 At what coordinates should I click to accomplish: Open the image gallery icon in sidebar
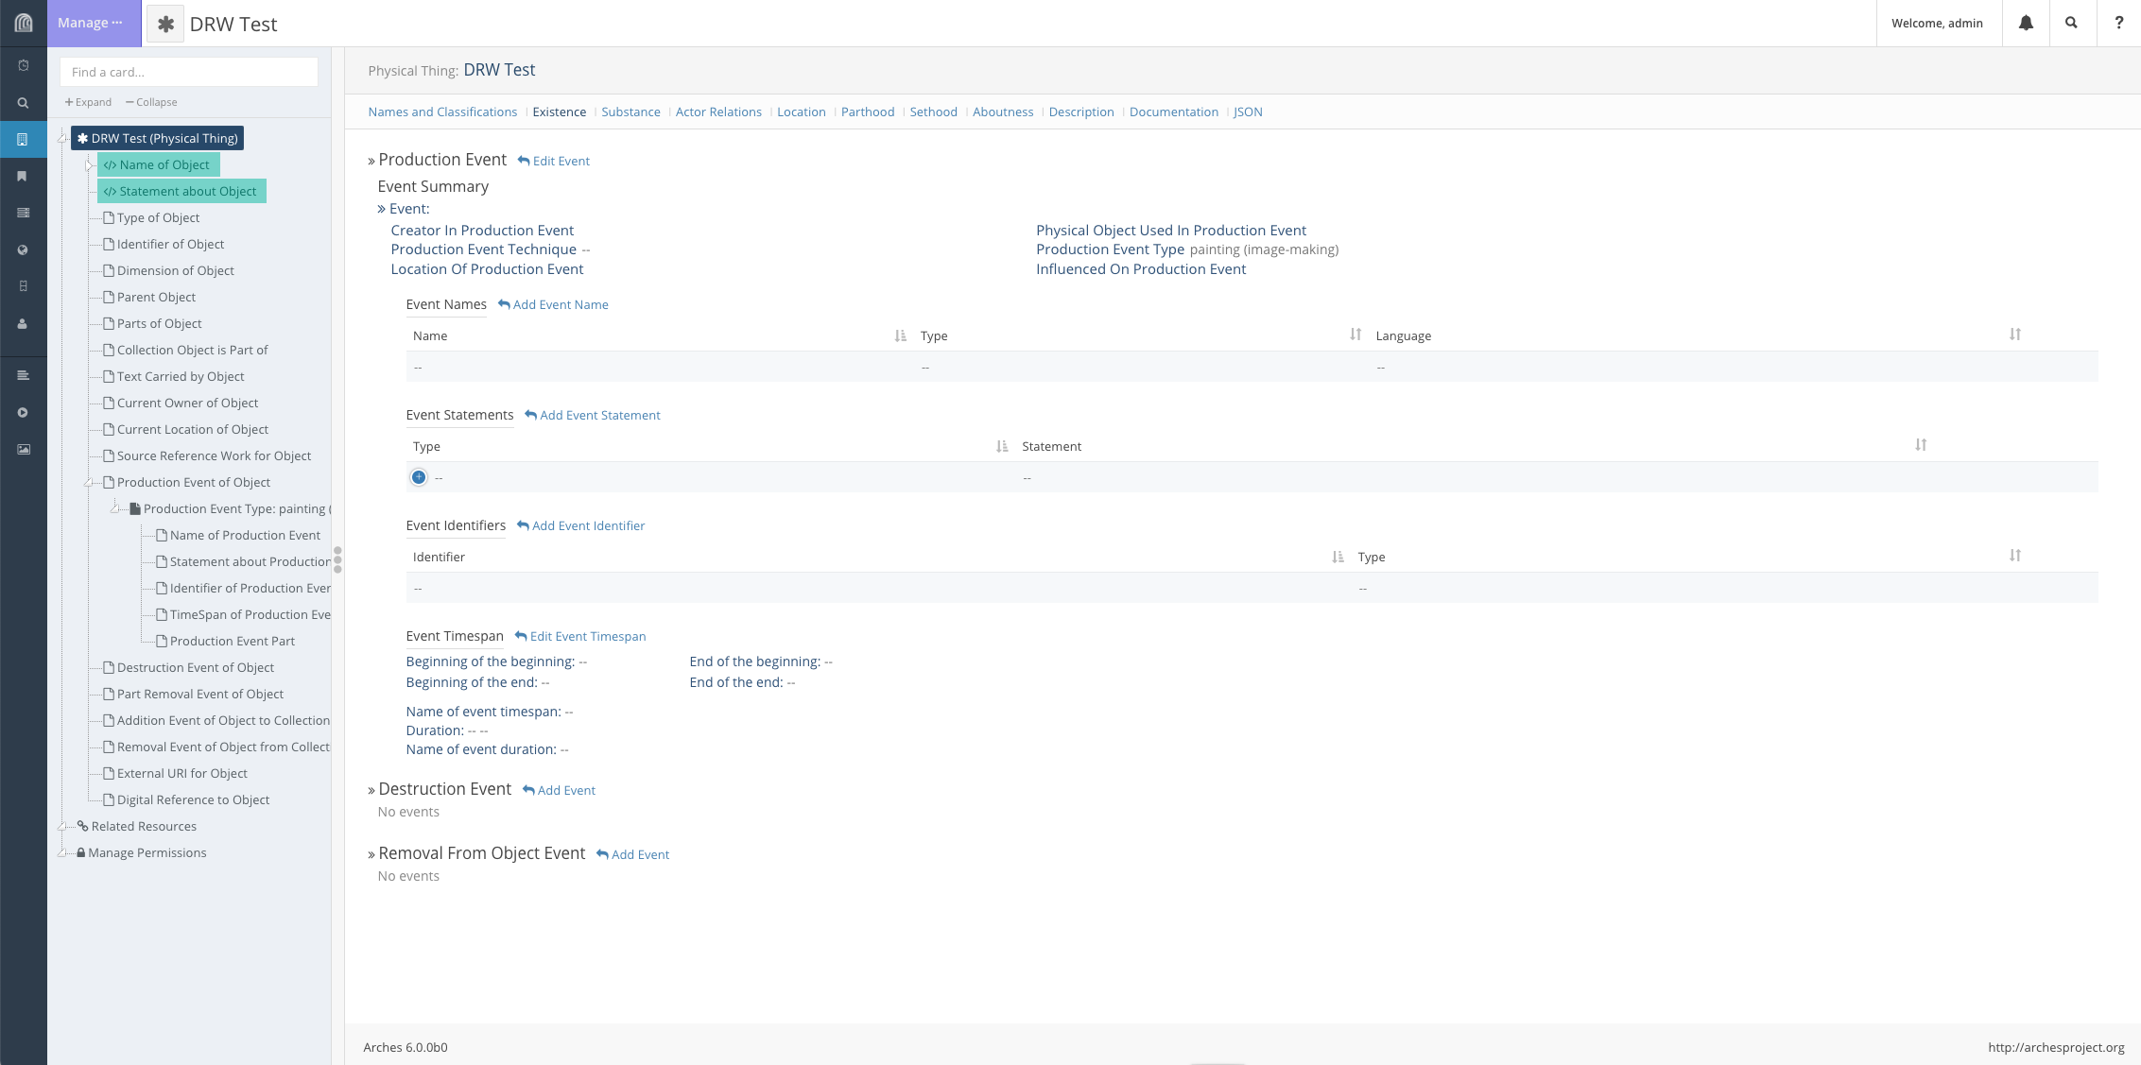pyautogui.click(x=24, y=449)
